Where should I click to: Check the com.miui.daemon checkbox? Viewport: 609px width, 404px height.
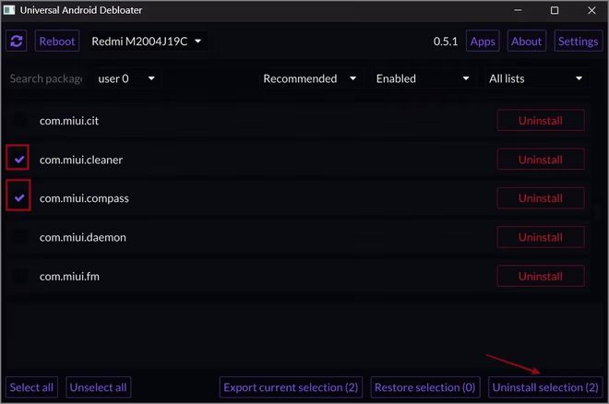point(19,237)
